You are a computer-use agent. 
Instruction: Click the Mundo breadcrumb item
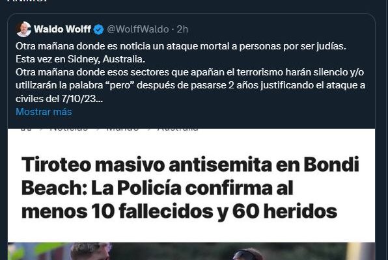tap(122, 129)
